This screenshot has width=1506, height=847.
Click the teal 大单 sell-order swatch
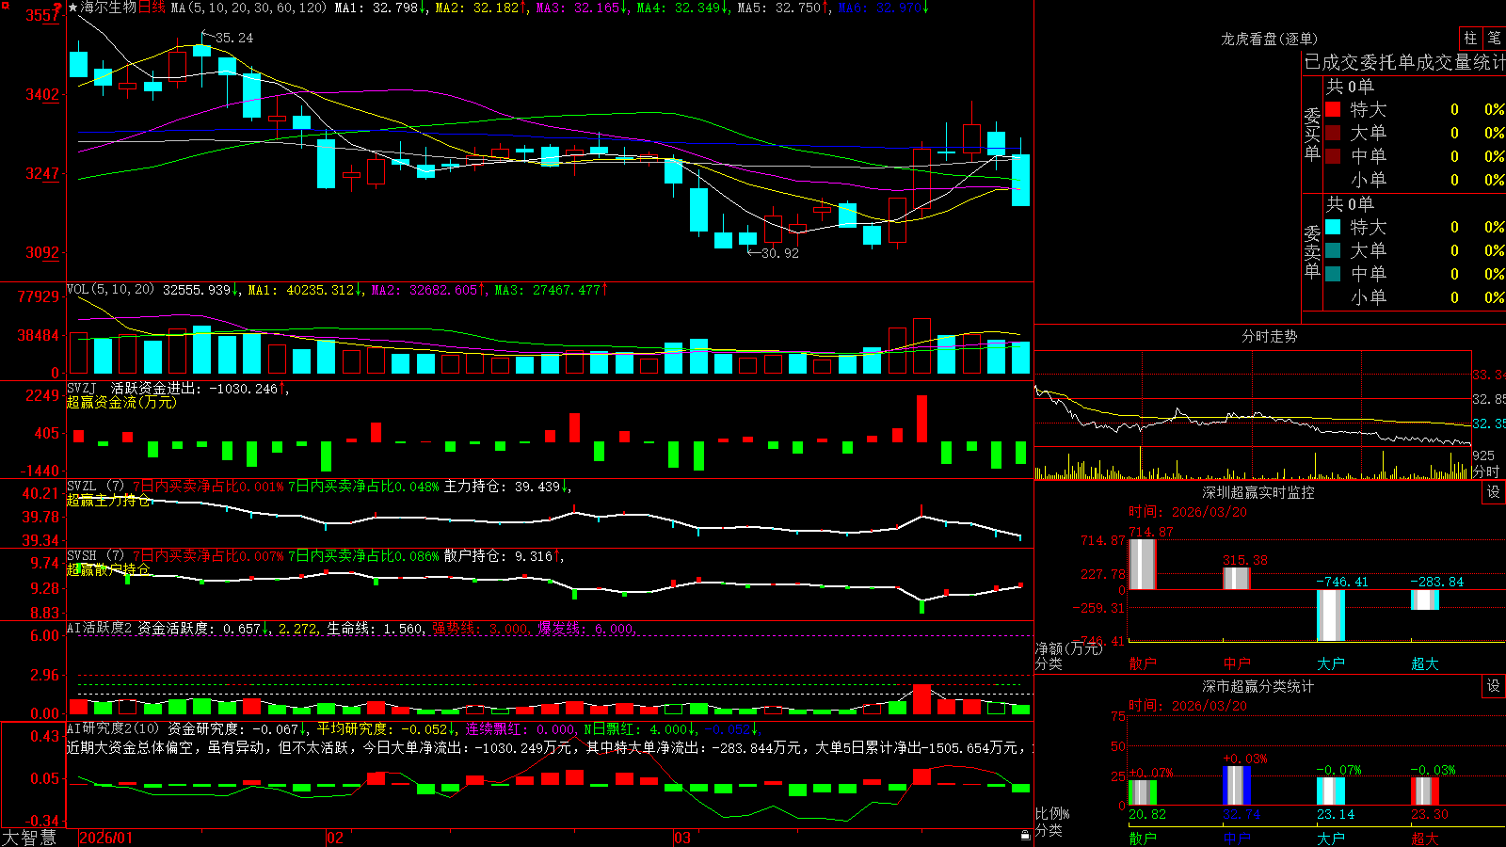1333,250
